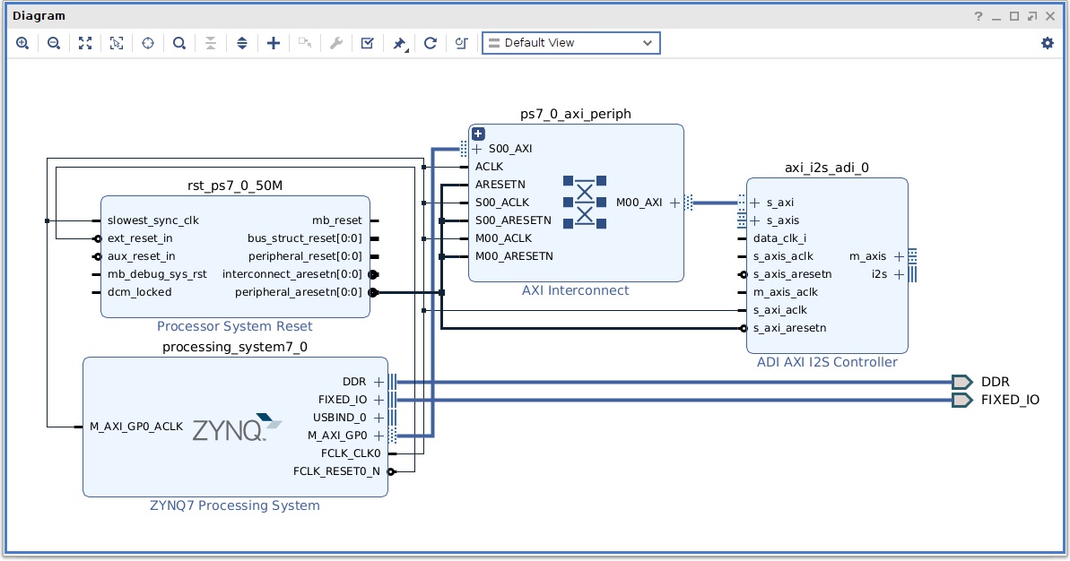Open the Default View dropdown

(x=571, y=43)
